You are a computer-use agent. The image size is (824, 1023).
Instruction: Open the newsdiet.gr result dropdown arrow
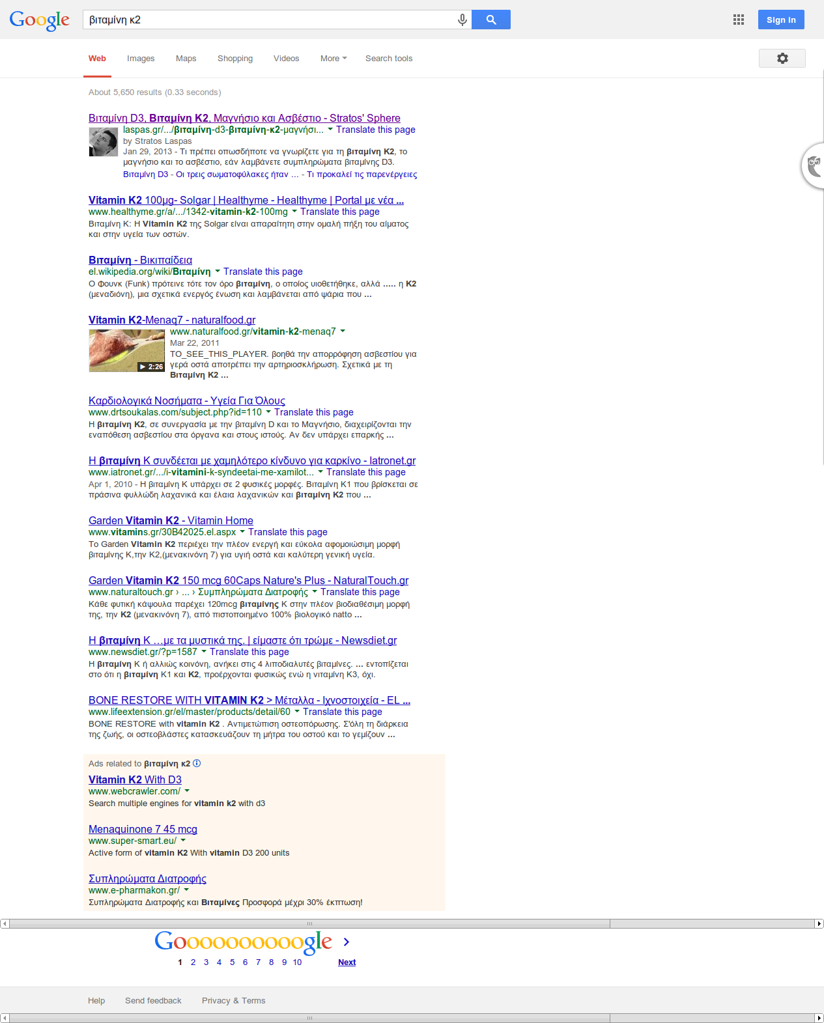pyautogui.click(x=204, y=651)
